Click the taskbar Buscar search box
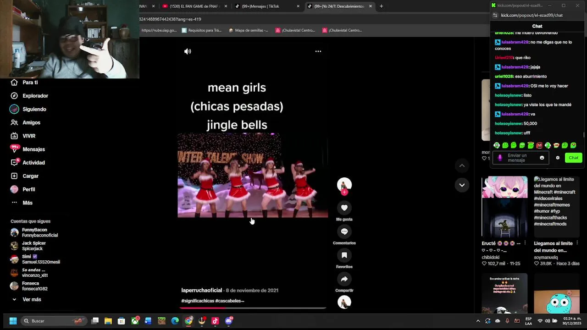The image size is (587, 330). pos(53,321)
